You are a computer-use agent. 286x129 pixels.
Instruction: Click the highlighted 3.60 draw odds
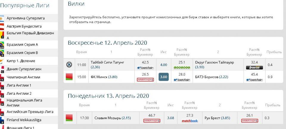click(164, 77)
